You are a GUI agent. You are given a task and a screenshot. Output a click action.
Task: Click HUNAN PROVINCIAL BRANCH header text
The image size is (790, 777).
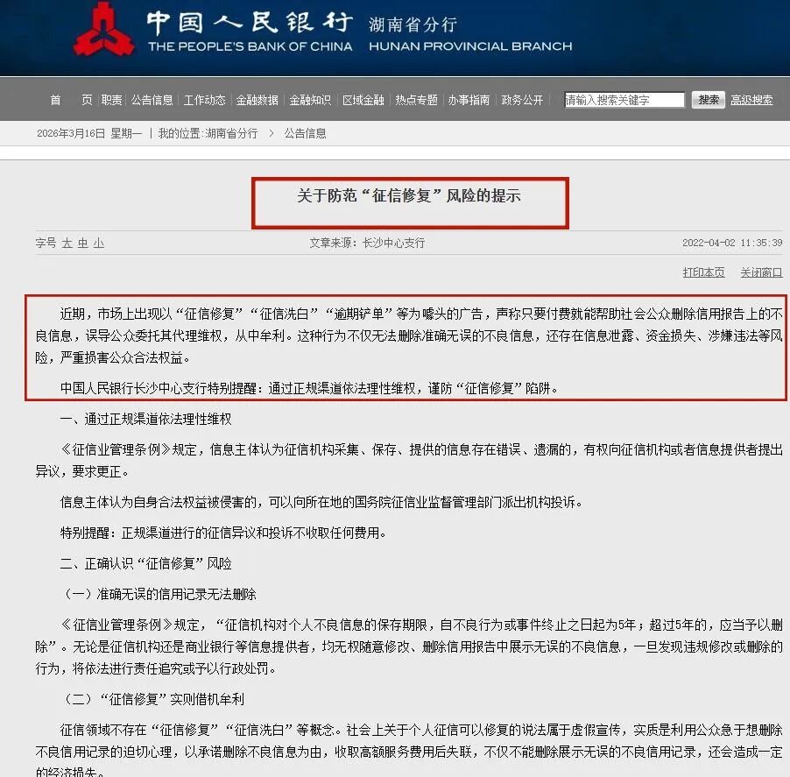(470, 46)
